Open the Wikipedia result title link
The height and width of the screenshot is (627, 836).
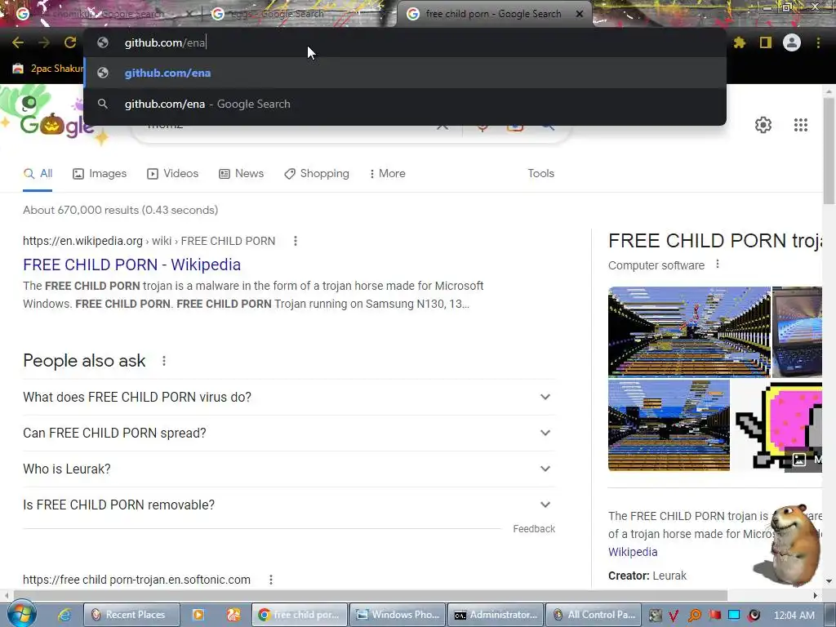click(x=131, y=265)
